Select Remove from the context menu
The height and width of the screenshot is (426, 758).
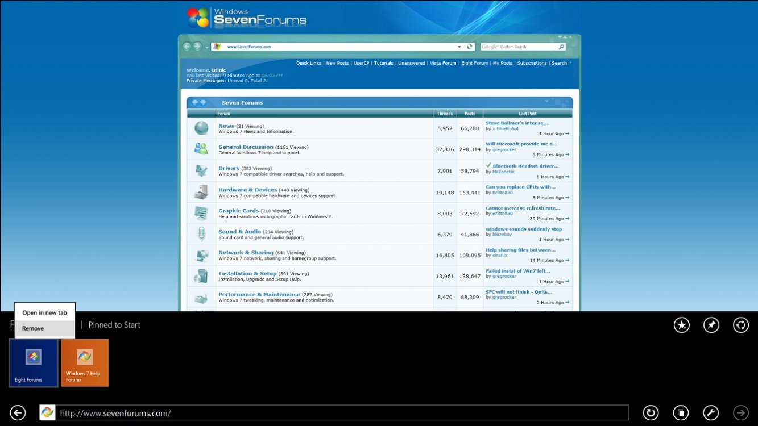tap(45, 328)
